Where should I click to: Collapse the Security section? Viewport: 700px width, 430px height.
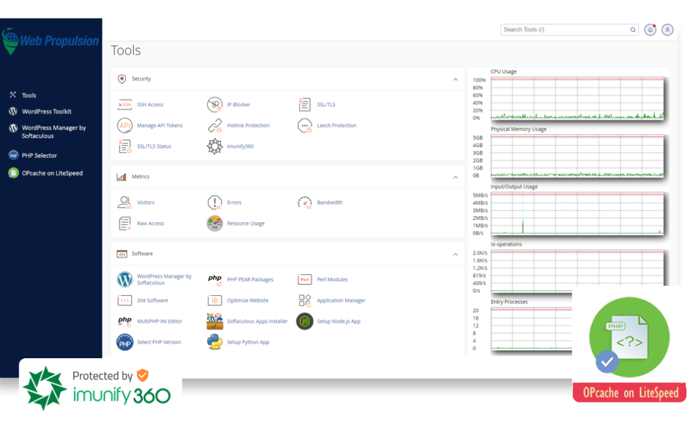[x=455, y=79]
